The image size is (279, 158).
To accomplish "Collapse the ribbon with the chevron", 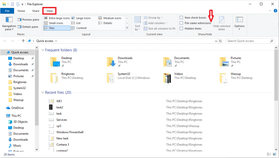I will (x=270, y=11).
